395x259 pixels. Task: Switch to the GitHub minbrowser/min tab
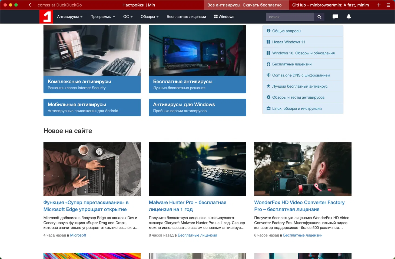point(330,5)
